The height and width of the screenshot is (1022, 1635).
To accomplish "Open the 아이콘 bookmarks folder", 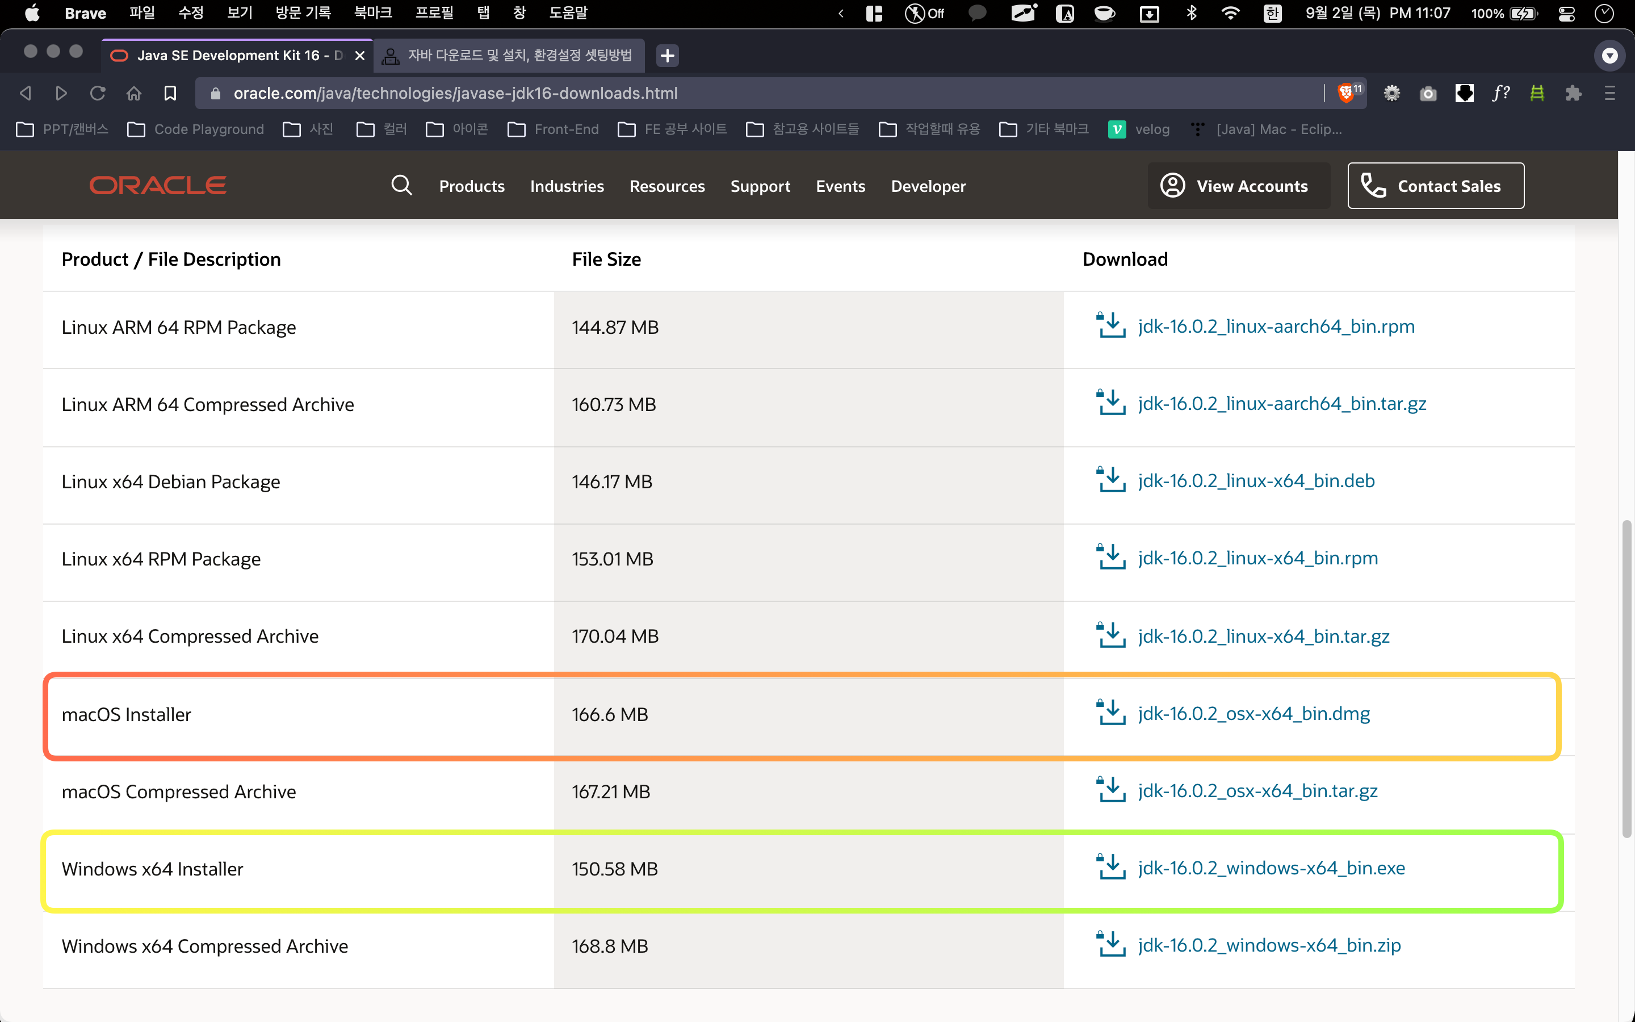I will pyautogui.click(x=456, y=129).
